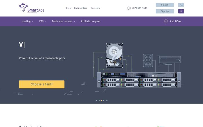203x127 pixels.
Task: Select the first carousel dot
Action: (x=100, y=100)
